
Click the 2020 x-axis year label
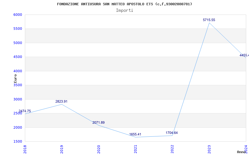pos(99,149)
